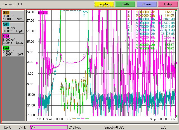This screenshot has height=130, width=179.
Task: Click the orange S11 trace label swatch
Action: 6,13
